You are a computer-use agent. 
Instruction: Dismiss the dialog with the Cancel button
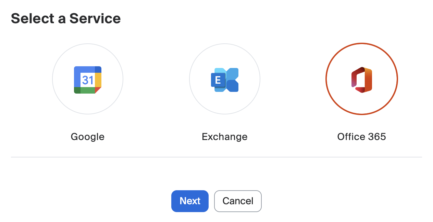(238, 201)
